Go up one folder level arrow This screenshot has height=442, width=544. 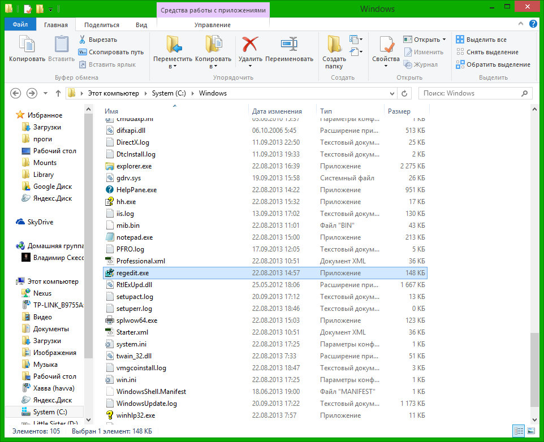click(x=58, y=93)
